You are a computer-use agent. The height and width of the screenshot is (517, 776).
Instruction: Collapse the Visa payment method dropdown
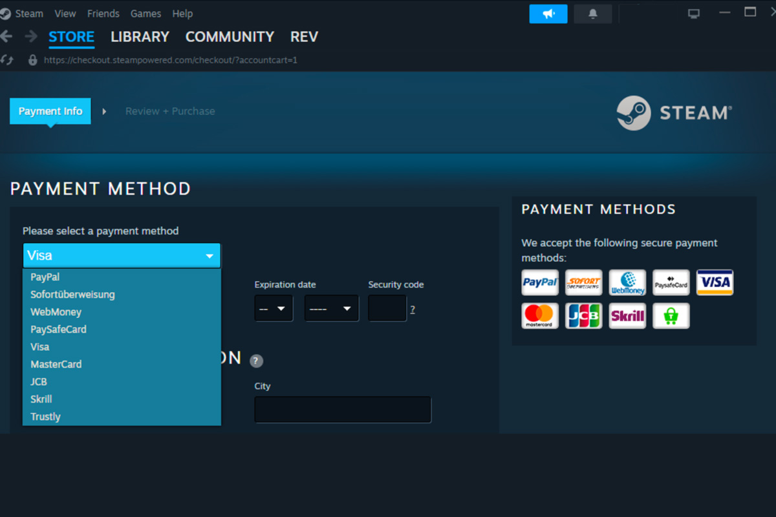coord(122,256)
